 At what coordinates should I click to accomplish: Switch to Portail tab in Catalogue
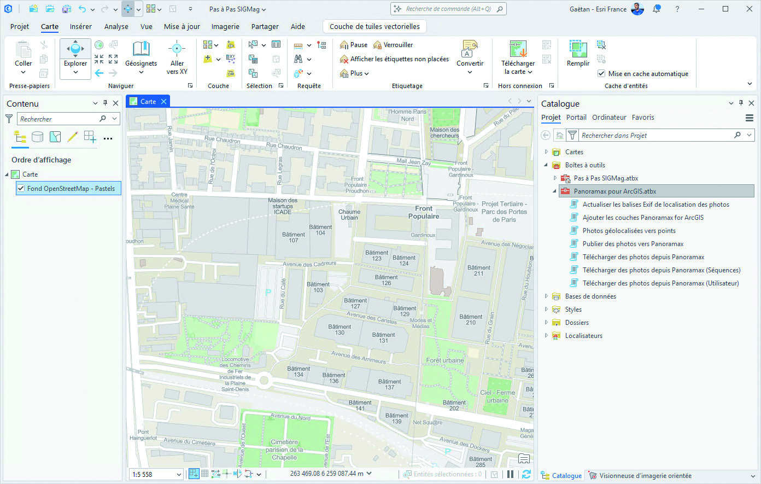pyautogui.click(x=576, y=118)
